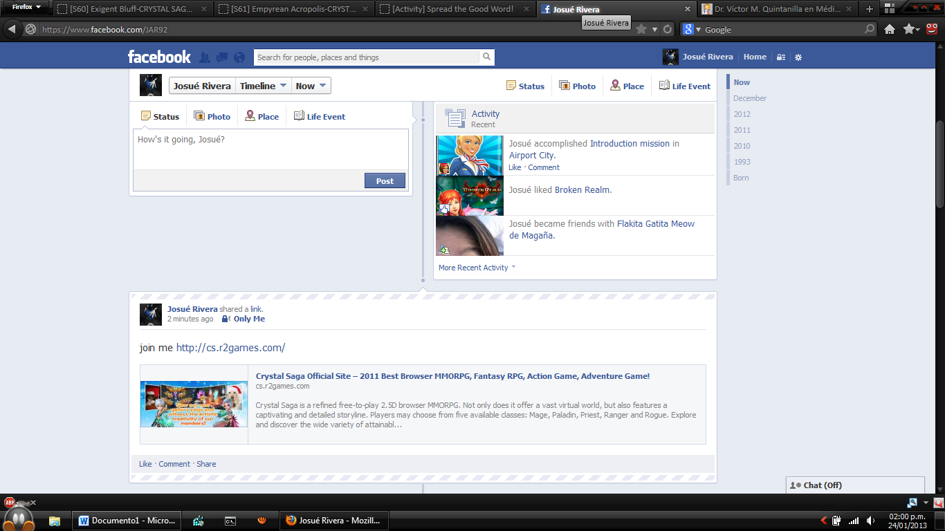Toggle the Chat (Off) bar
This screenshot has height=531, width=945.
click(x=854, y=485)
